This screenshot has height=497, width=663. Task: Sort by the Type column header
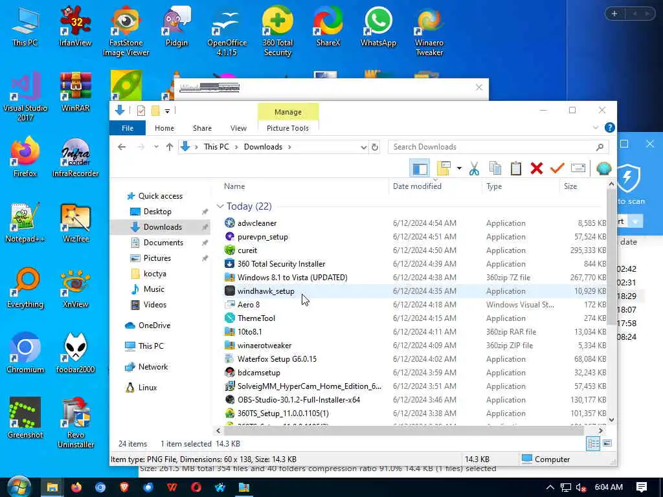click(x=494, y=186)
